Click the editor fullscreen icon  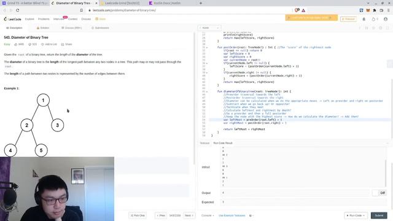(387, 28)
